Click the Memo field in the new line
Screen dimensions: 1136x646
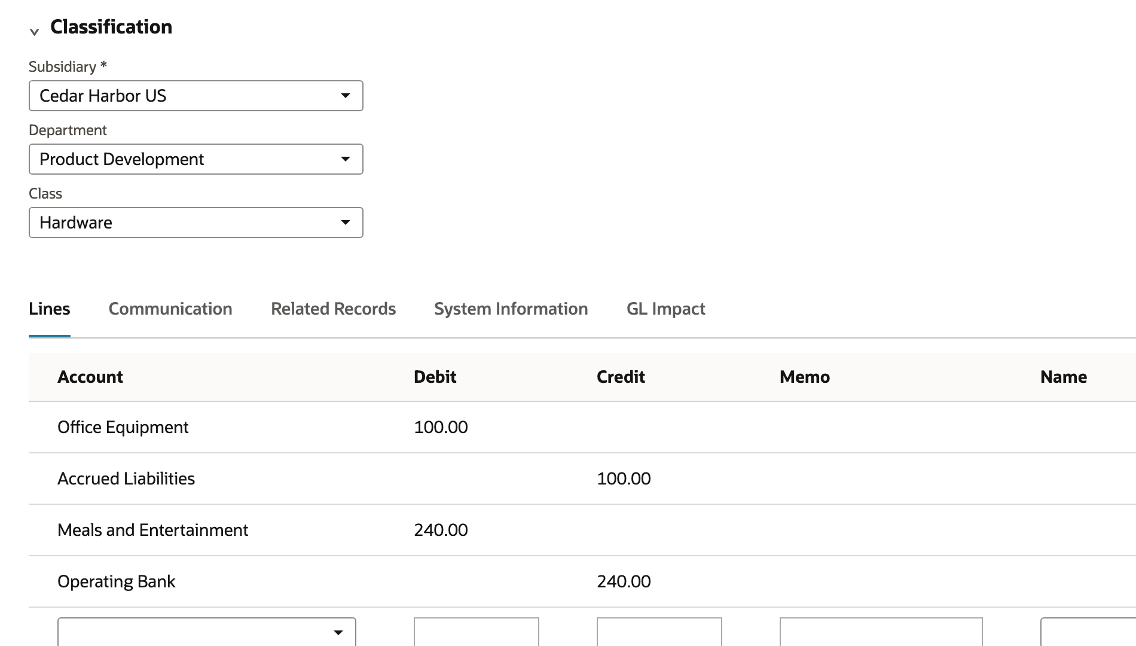[x=881, y=632]
